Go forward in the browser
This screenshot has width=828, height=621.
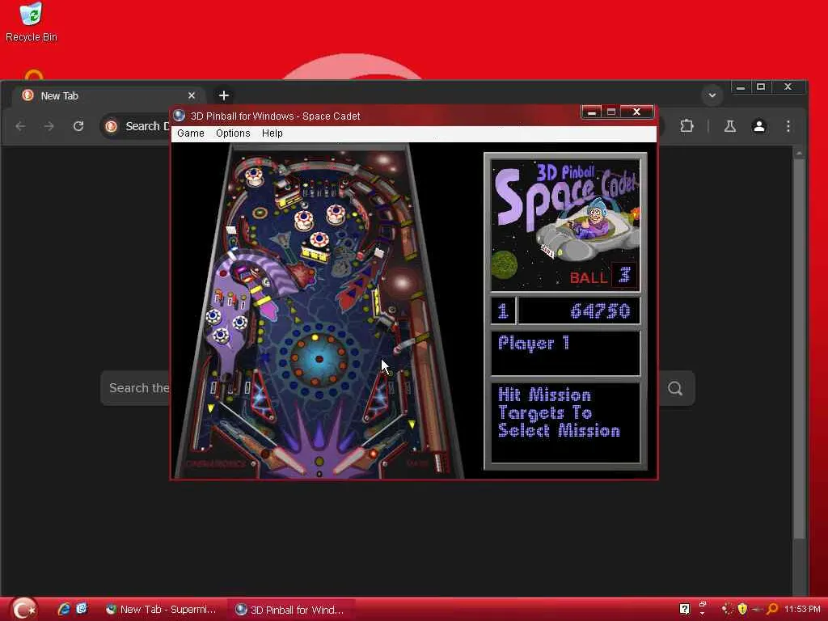click(49, 126)
